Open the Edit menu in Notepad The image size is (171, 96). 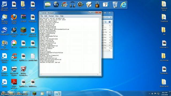(46, 16)
